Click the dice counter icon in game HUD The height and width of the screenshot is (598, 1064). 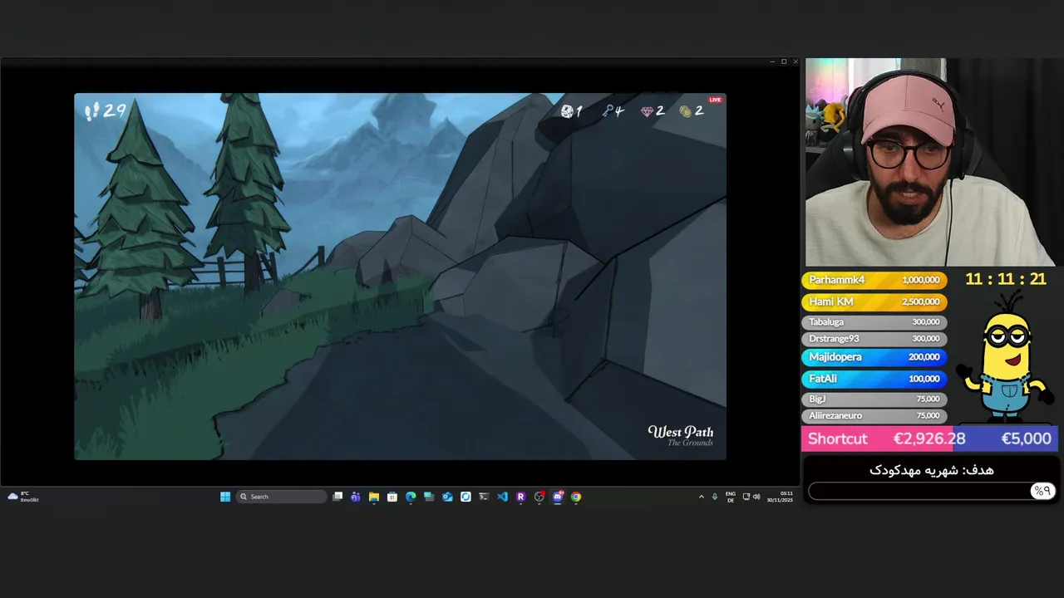[567, 111]
